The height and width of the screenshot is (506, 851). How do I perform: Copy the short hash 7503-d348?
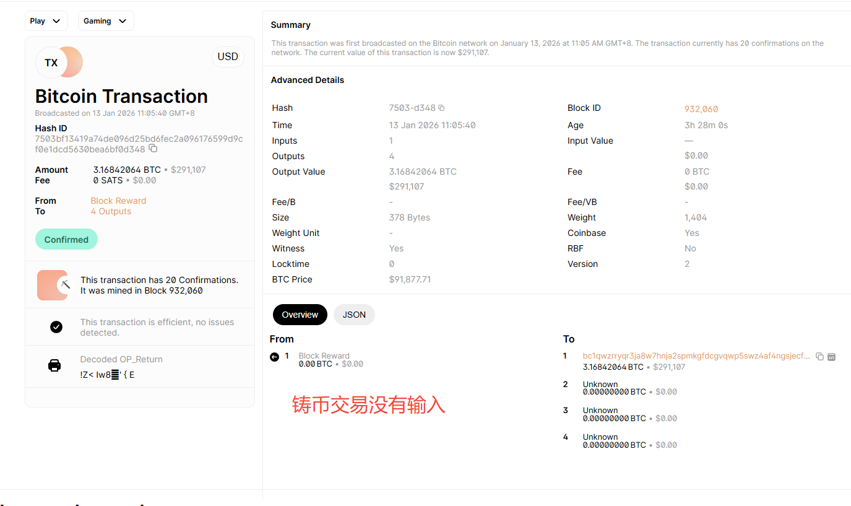pyautogui.click(x=441, y=108)
